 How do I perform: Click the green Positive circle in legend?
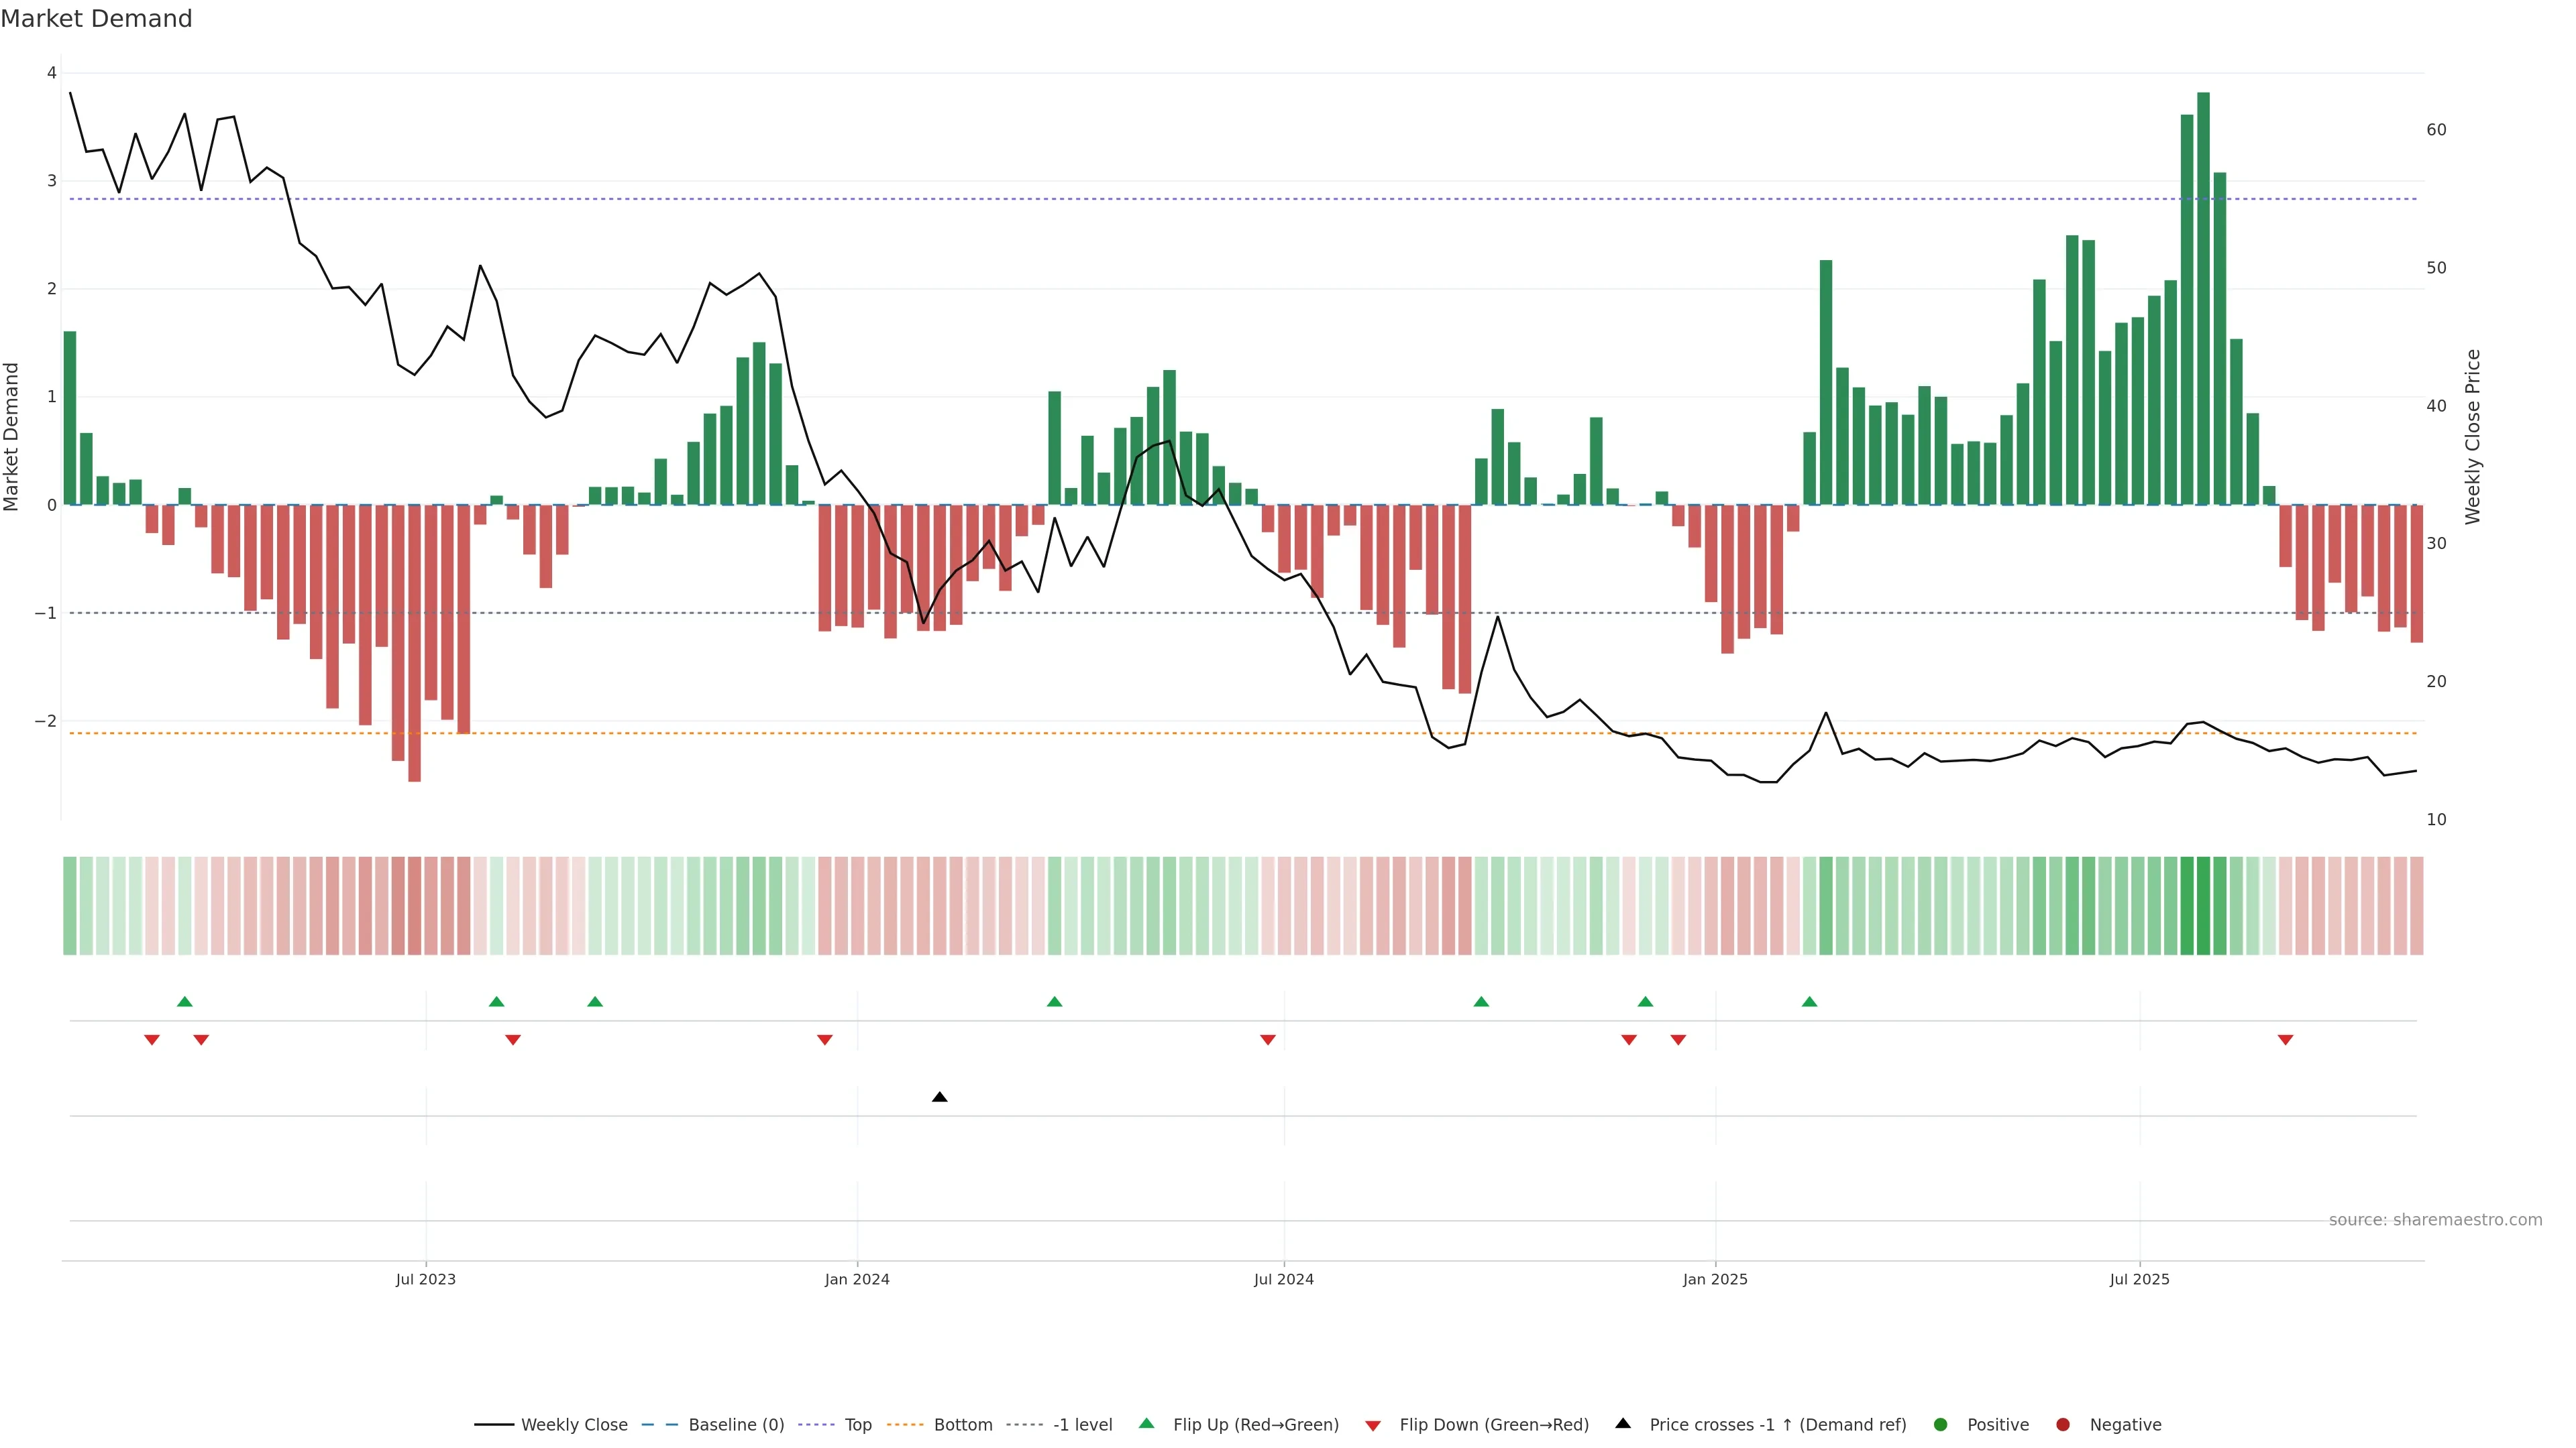coord(1940,1424)
